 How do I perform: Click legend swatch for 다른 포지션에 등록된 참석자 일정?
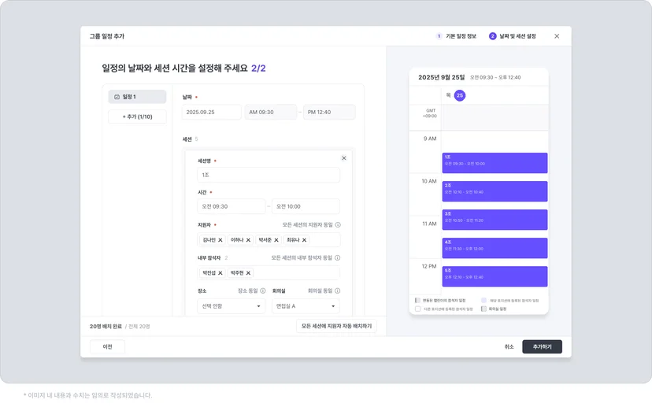(x=417, y=309)
